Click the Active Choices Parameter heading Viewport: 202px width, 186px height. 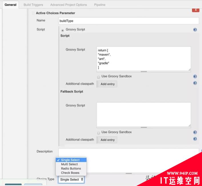tap(55, 13)
